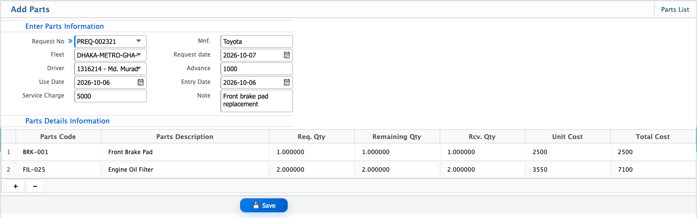Viewport: 697px width, 218px height.
Task: Click row number 1 in parts table
Action: (9, 152)
